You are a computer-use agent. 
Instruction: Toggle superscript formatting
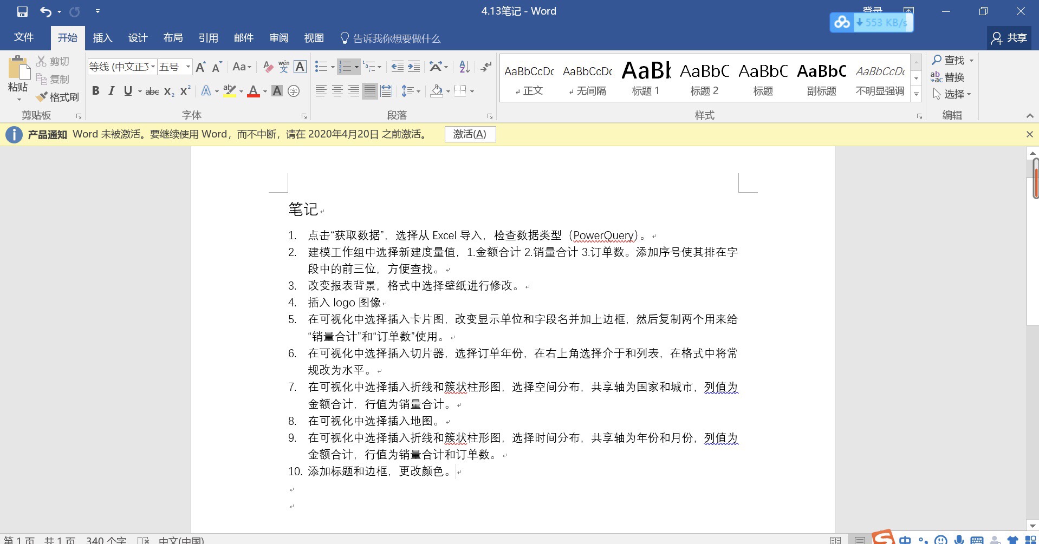185,91
